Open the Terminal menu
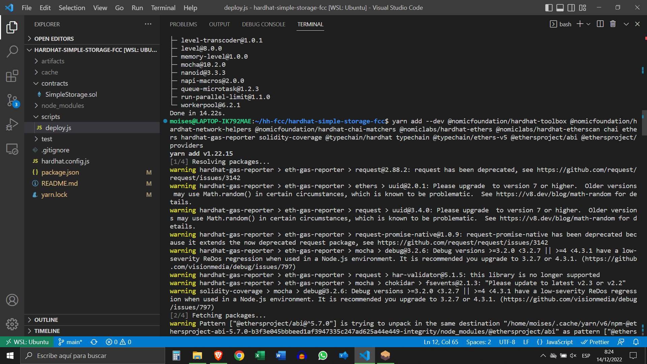This screenshot has width=647, height=364. [163, 7]
